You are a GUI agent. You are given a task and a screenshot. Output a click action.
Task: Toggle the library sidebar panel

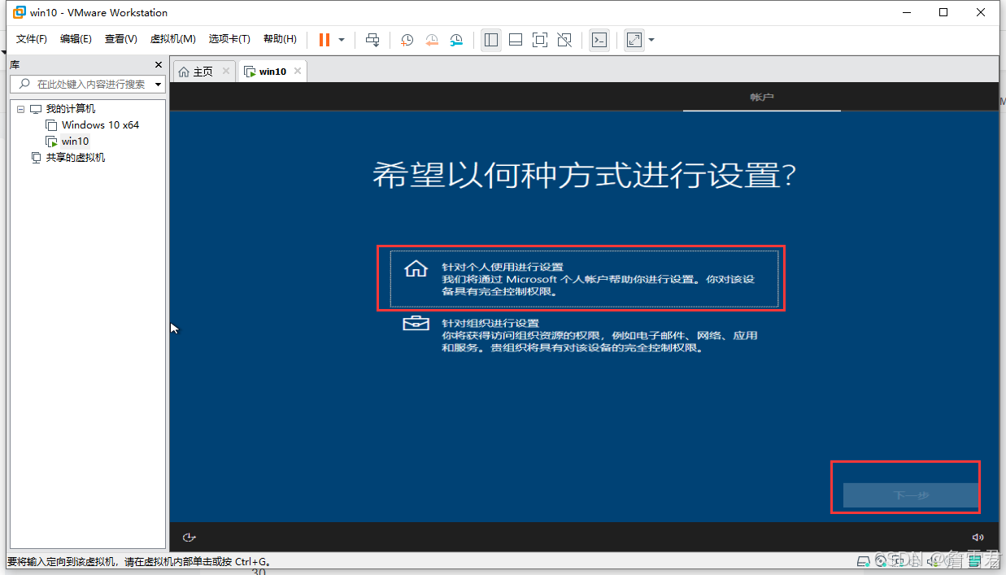(490, 39)
